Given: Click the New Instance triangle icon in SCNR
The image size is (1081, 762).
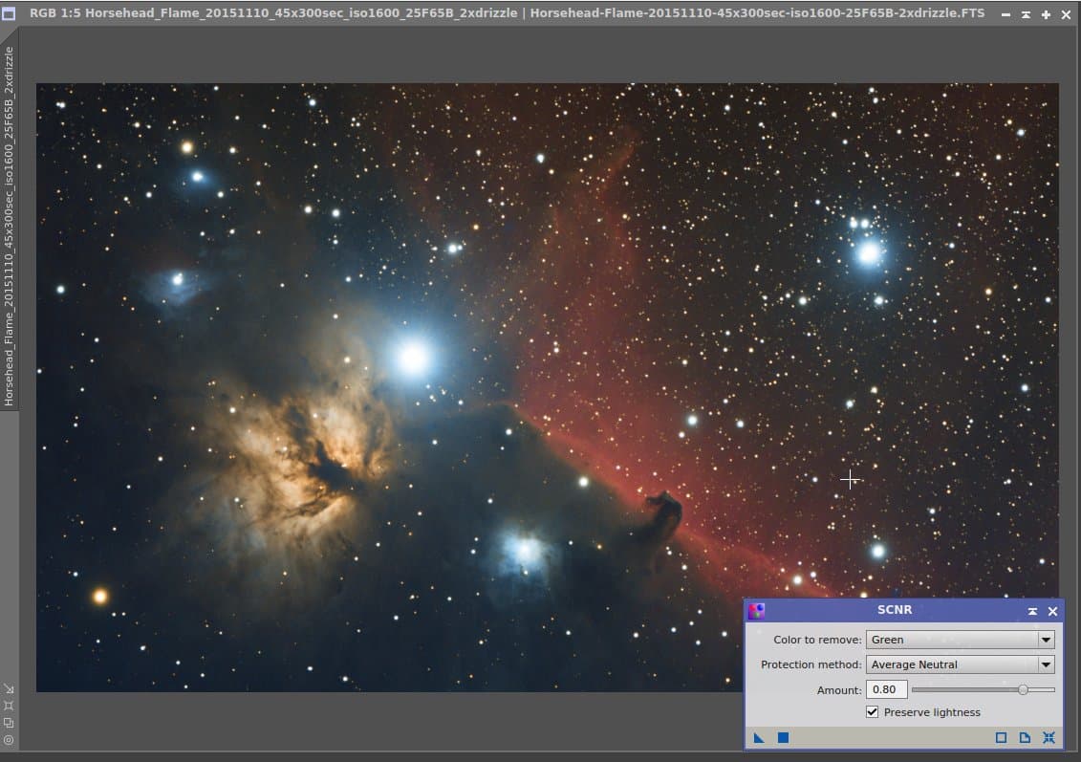Looking at the screenshot, I should 759,738.
